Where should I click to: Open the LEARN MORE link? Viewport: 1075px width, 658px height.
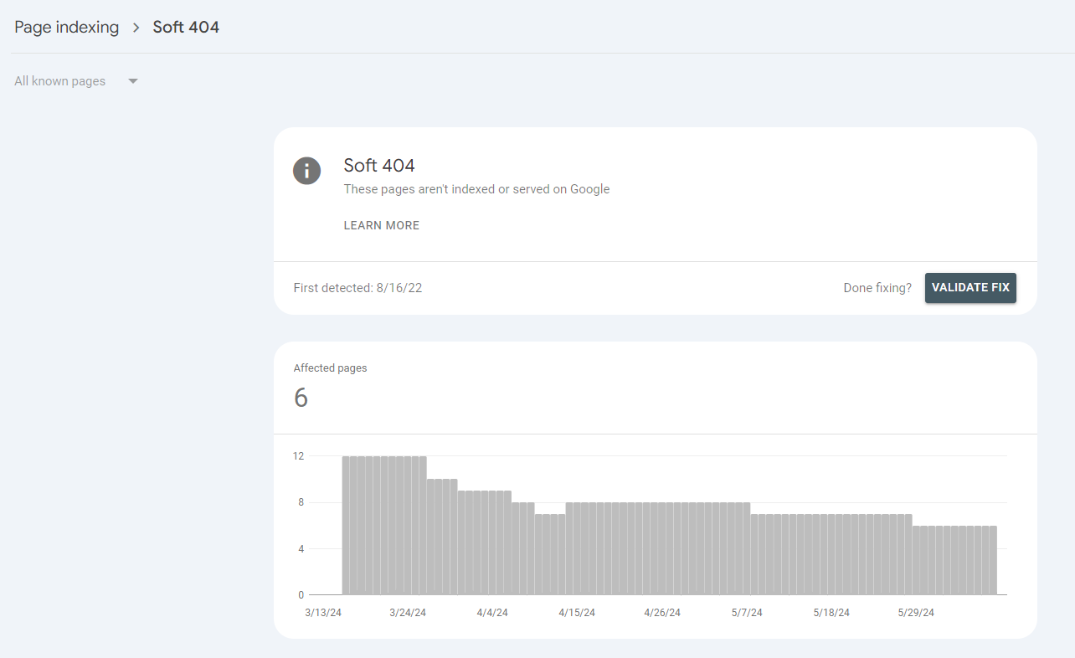(381, 225)
